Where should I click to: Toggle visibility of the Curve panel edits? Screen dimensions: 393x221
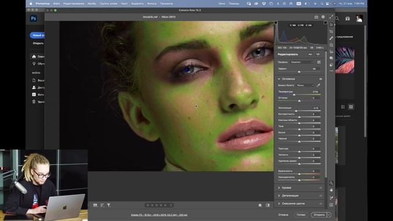coord(321,188)
